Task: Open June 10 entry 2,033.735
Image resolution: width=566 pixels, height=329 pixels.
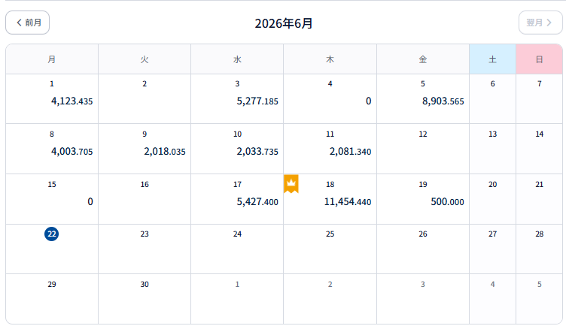Action: (x=237, y=149)
